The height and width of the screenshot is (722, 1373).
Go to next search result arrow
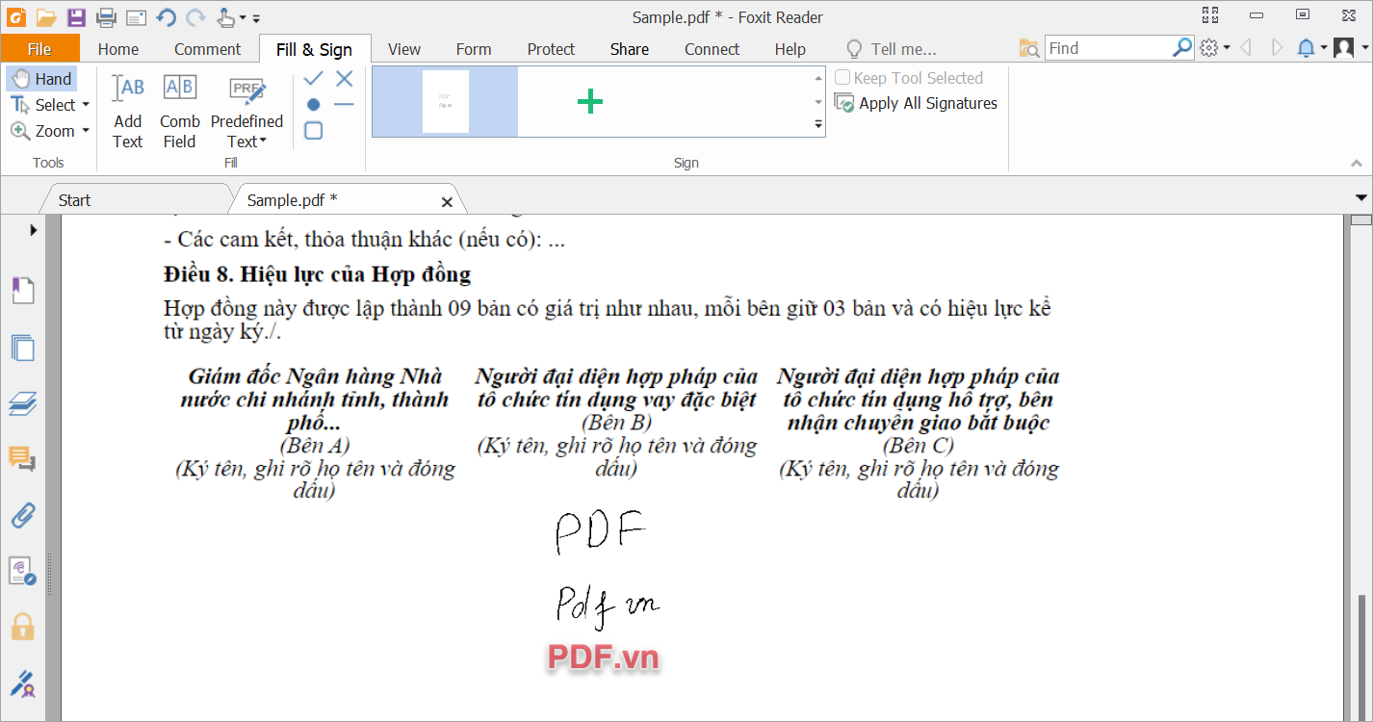pos(1277,48)
